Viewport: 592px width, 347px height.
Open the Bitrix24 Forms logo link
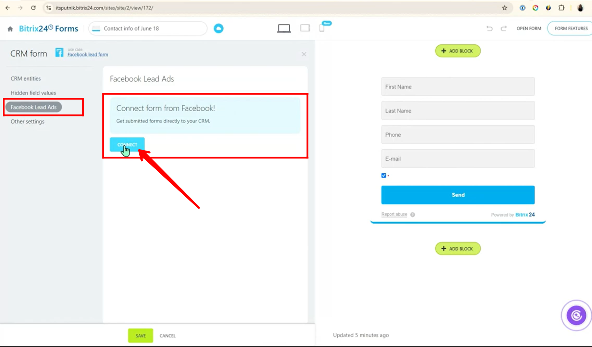click(48, 29)
